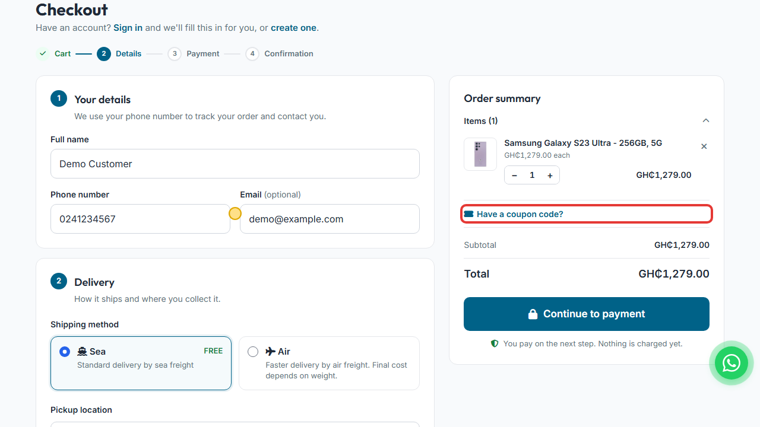Viewport: 760px width, 427px height.
Task: Click the Total amount GH₵1,279.00
Action: coord(674,274)
